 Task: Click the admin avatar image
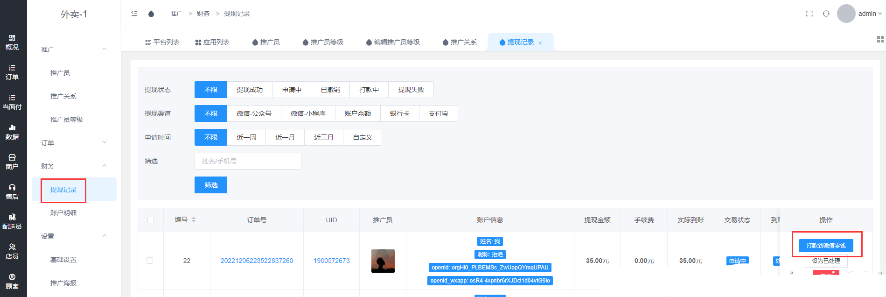pos(846,14)
